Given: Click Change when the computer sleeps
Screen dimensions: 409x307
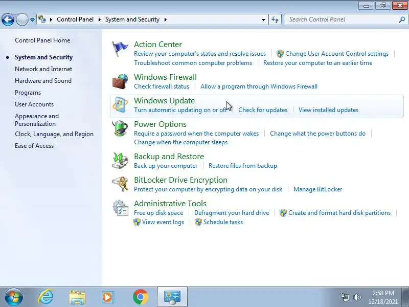Looking at the screenshot, I should coord(180,142).
